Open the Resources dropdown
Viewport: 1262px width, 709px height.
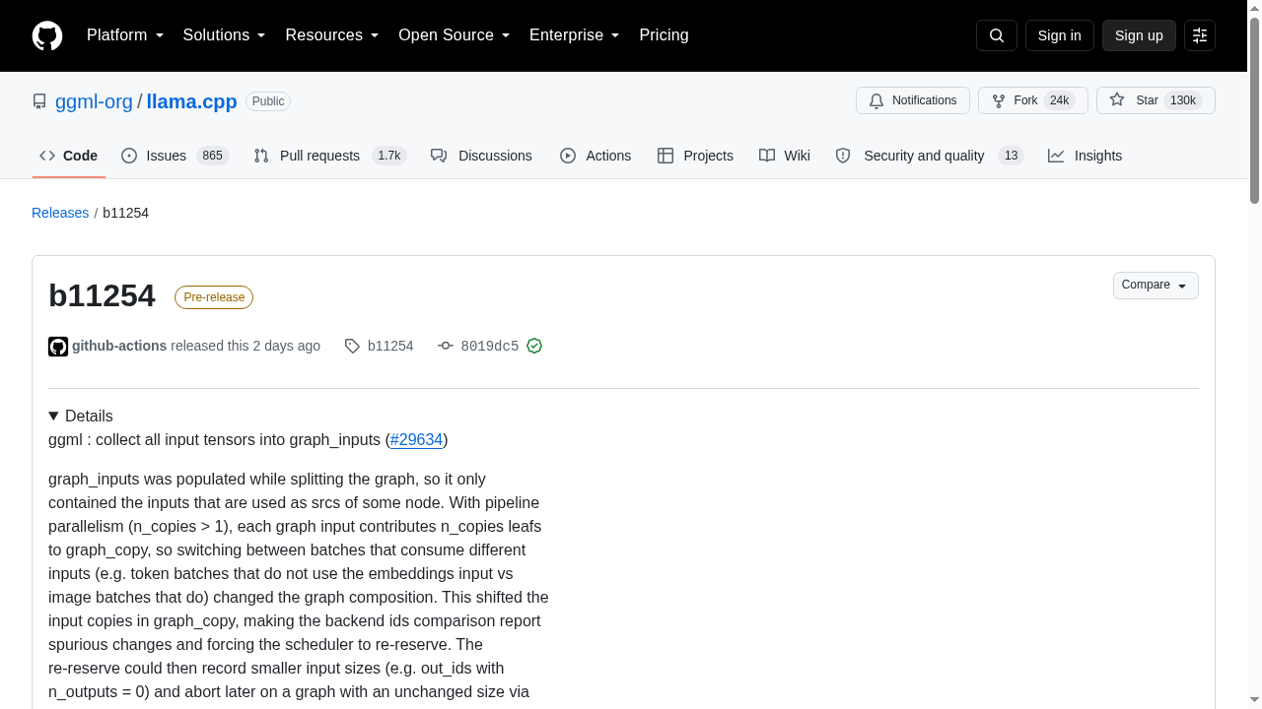332,35
